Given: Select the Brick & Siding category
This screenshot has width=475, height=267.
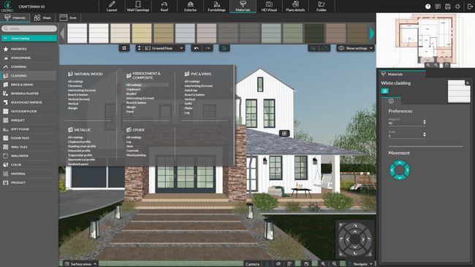Looking at the screenshot, I should tap(28, 85).
